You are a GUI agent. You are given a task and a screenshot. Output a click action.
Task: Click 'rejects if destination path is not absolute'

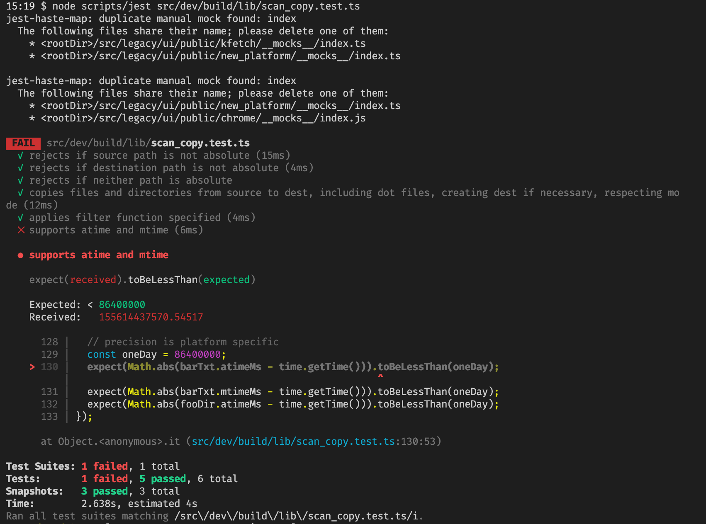(154, 168)
